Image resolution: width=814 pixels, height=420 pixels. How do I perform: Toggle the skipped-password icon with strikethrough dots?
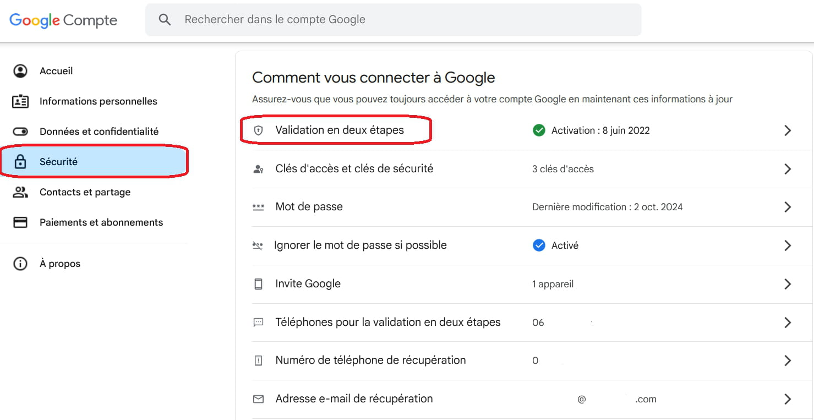tap(258, 246)
